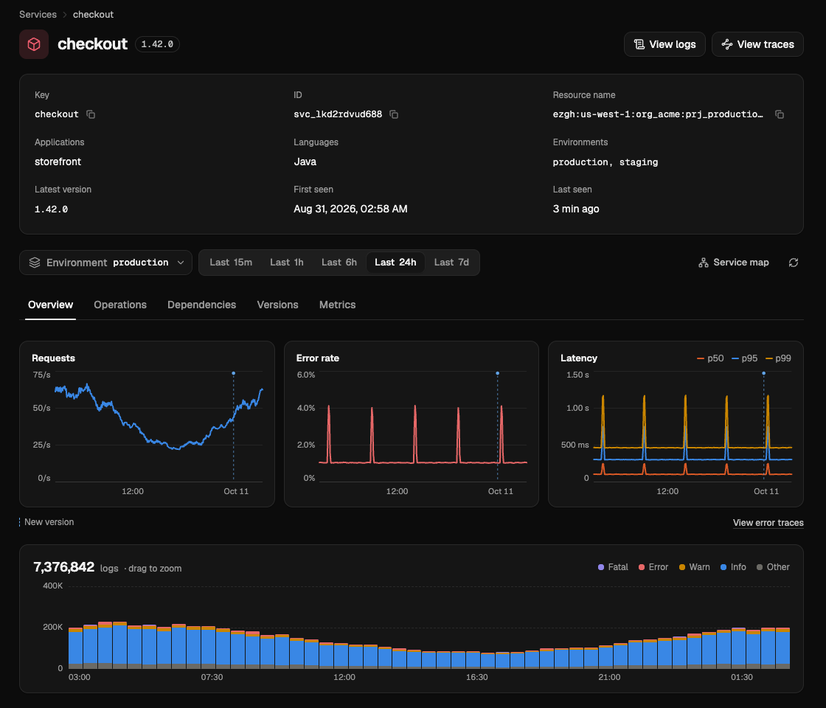This screenshot has height=708, width=826.
Task: Switch to the Versions tab
Action: coord(277,305)
